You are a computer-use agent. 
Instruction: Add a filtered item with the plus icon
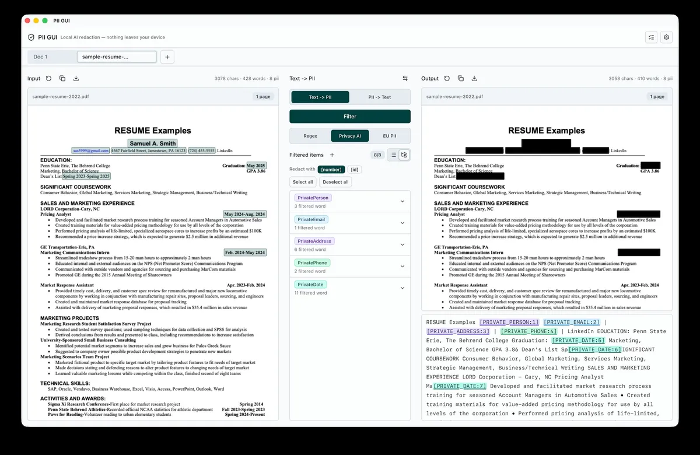click(x=332, y=155)
